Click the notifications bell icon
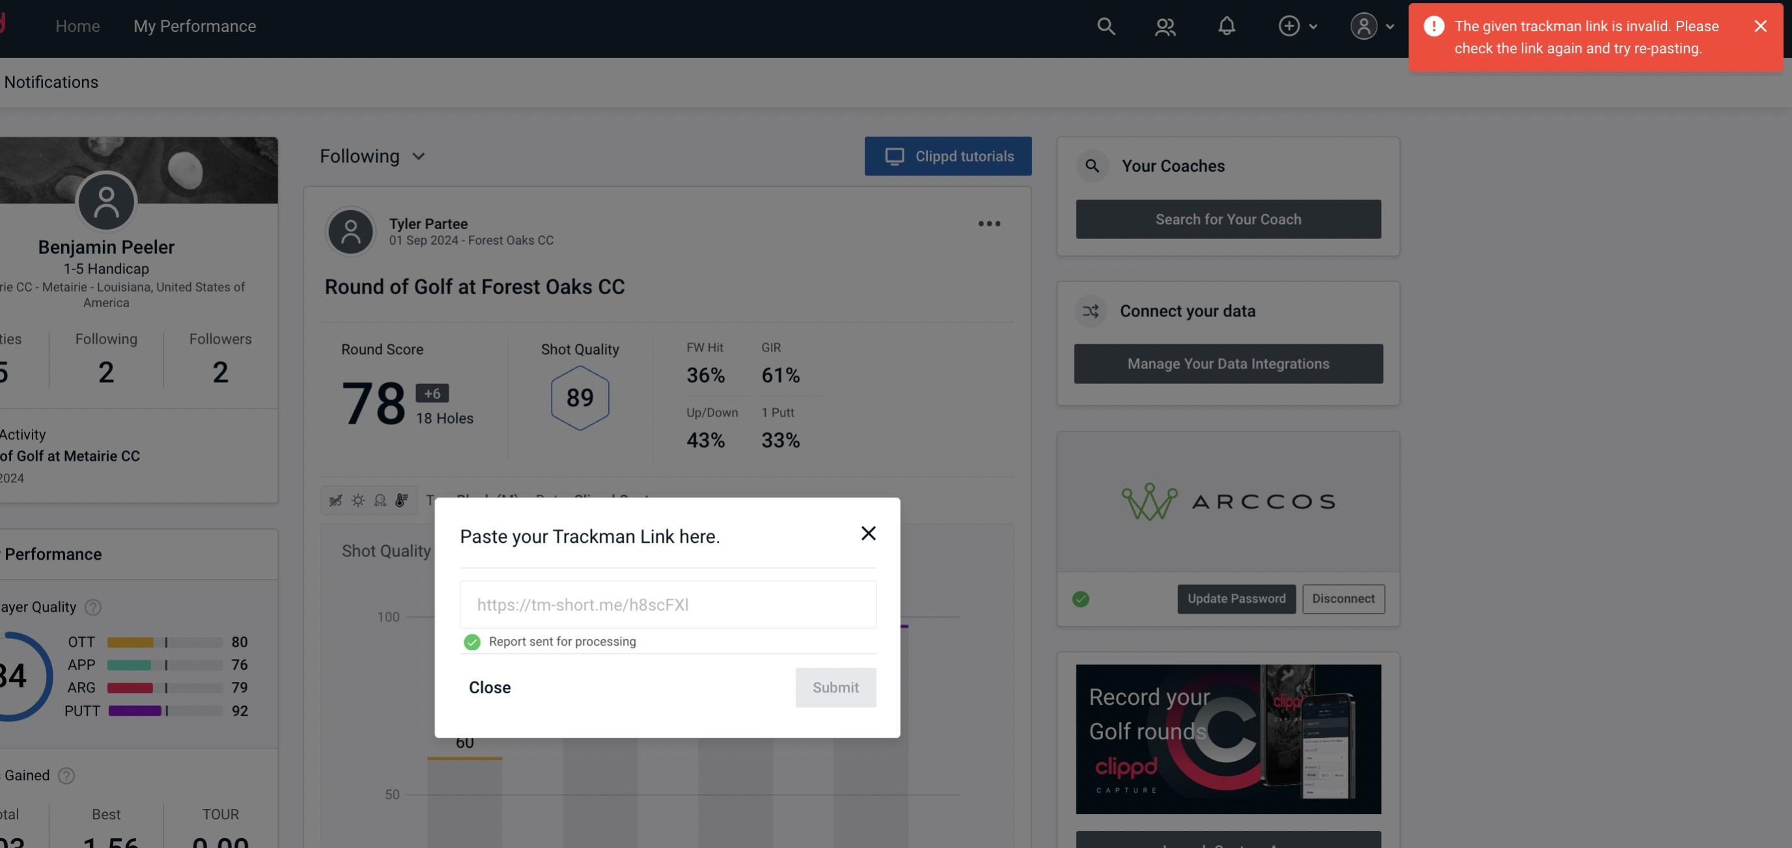1792x848 pixels. [1226, 25]
